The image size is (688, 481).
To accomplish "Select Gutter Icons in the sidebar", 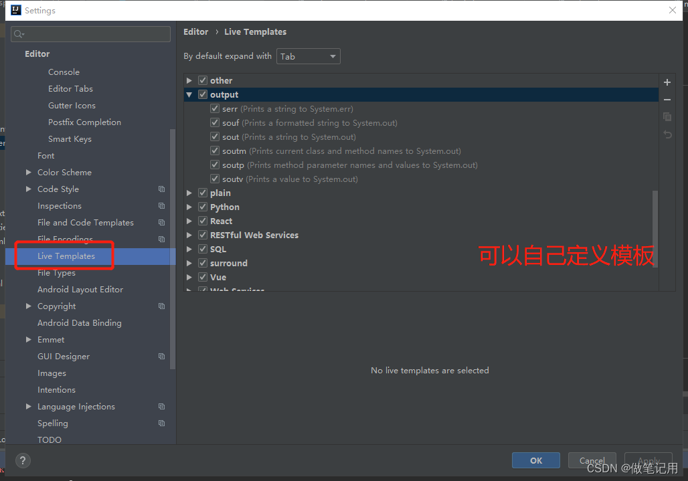I will [x=72, y=105].
